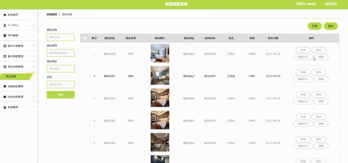Click the 退出登录 logout link
Image resolution: width=348 pixels, height=163 pixels.
click(x=331, y=4)
